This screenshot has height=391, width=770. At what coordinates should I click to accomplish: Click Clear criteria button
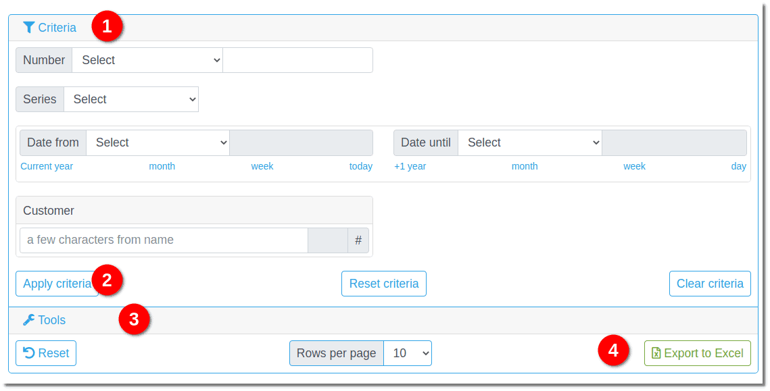point(710,284)
